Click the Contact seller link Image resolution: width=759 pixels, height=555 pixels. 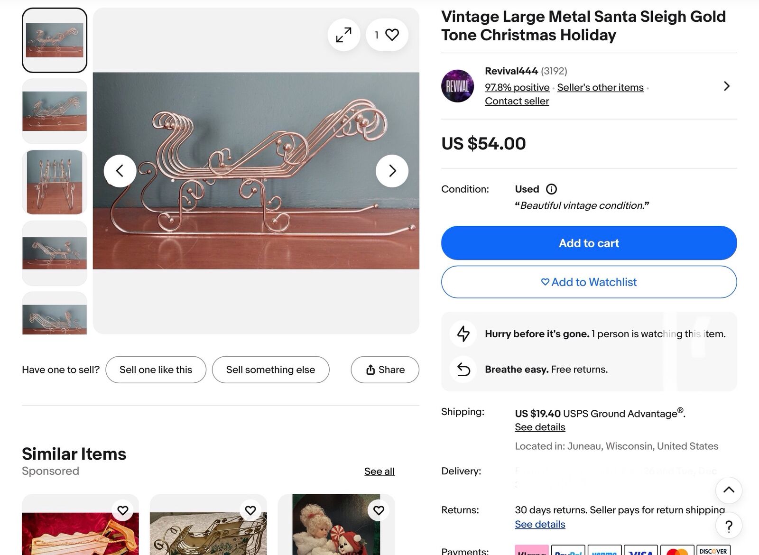tap(517, 101)
